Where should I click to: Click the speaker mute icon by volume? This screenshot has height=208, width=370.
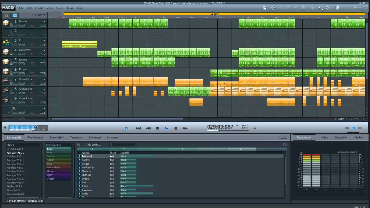tap(5, 127)
